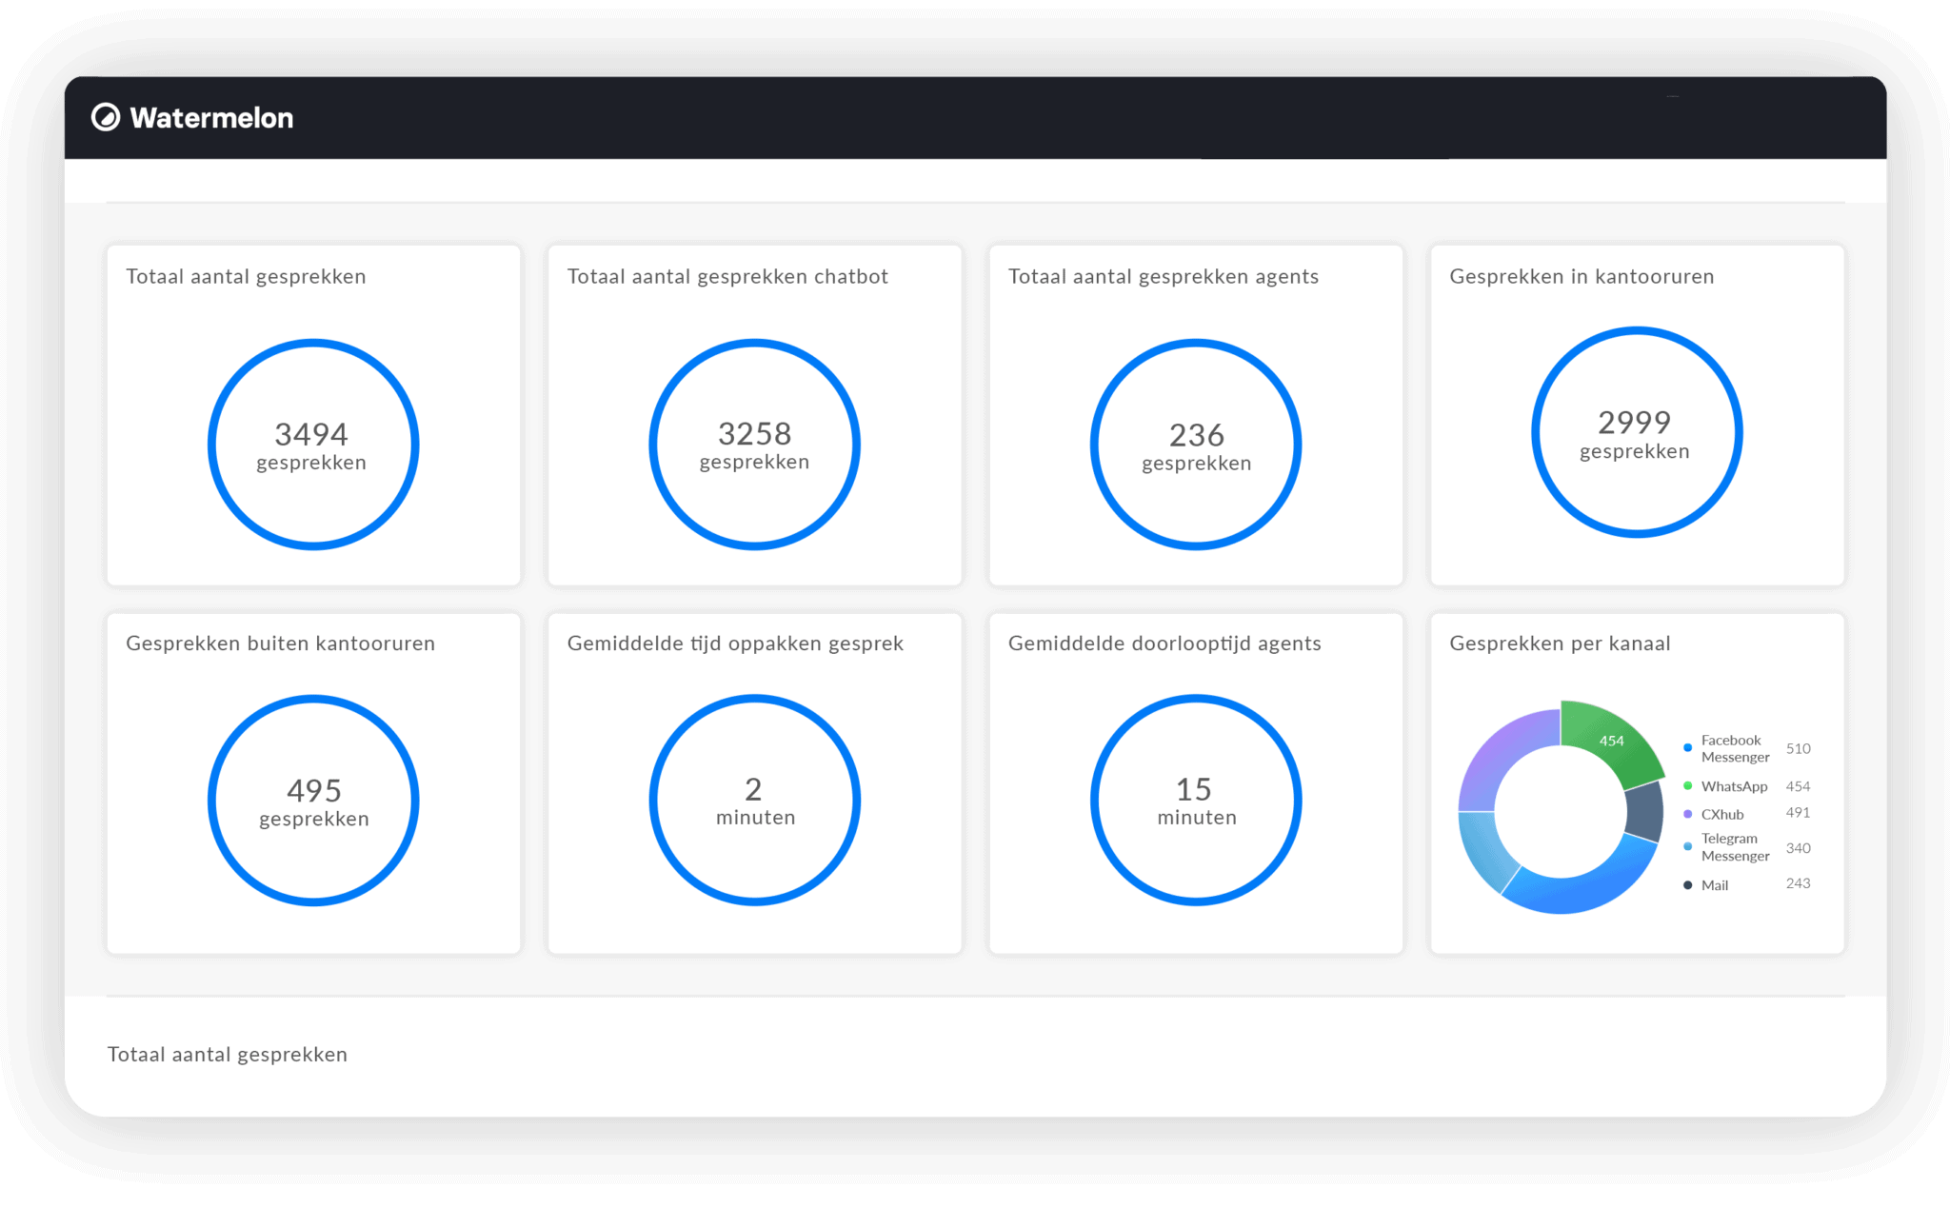This screenshot has height=1208, width=1950.
Task: Click the 'Gesprekken buiten kantooruren' card title
Action: [280, 644]
